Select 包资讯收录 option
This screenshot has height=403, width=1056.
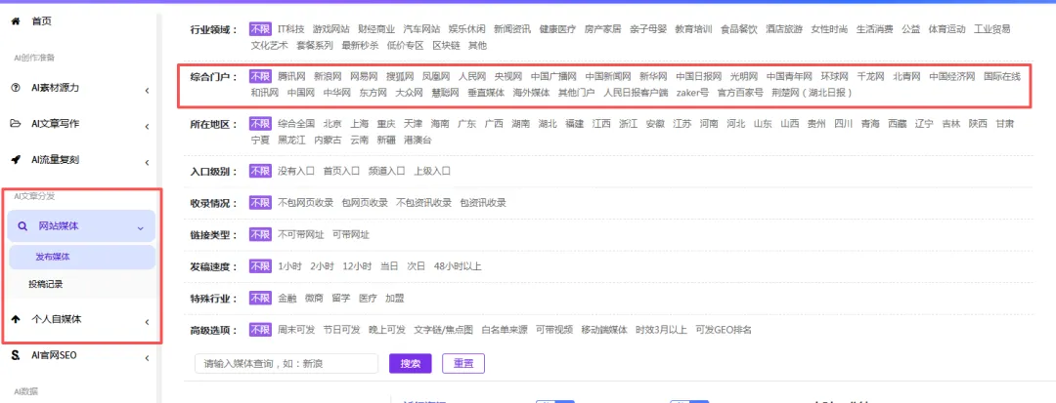pyautogui.click(x=483, y=202)
